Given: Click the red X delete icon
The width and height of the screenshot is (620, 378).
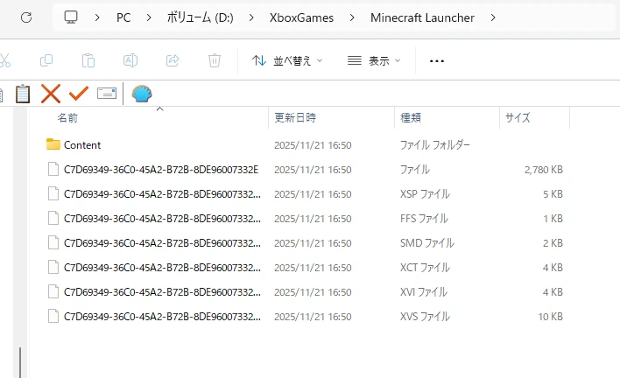Looking at the screenshot, I should point(51,94).
